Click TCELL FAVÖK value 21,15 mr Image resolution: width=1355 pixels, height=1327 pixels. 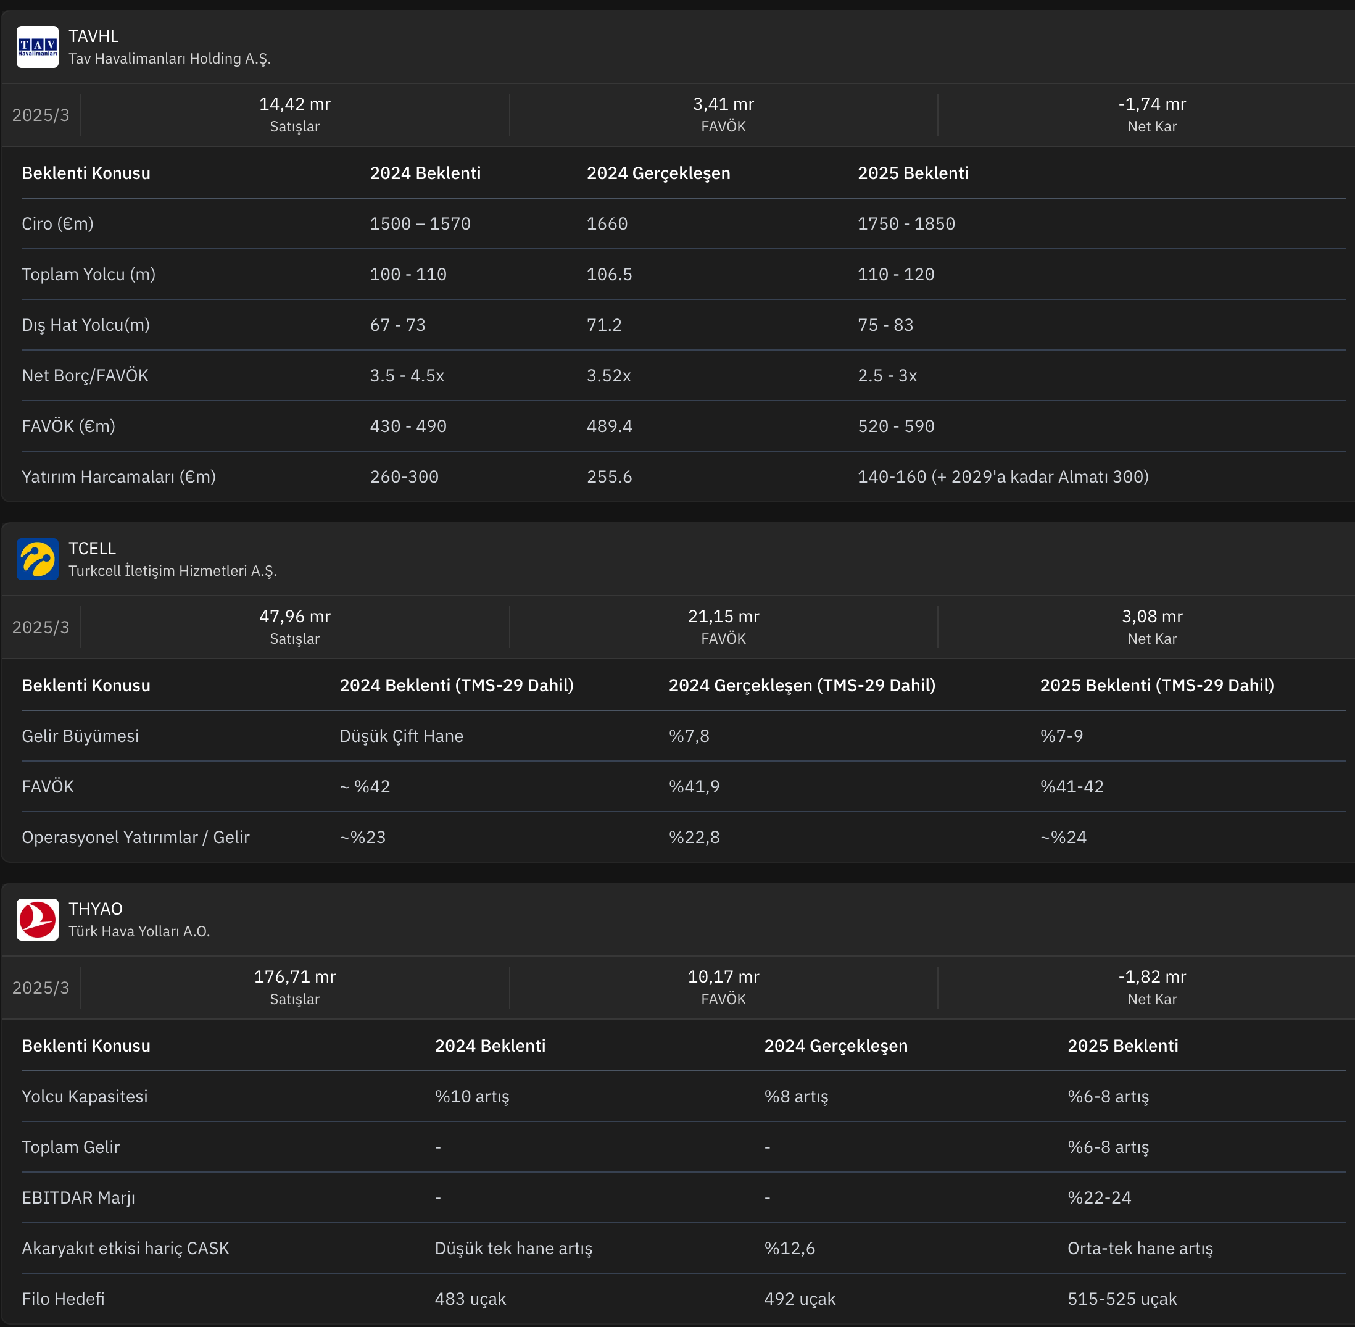pos(723,616)
